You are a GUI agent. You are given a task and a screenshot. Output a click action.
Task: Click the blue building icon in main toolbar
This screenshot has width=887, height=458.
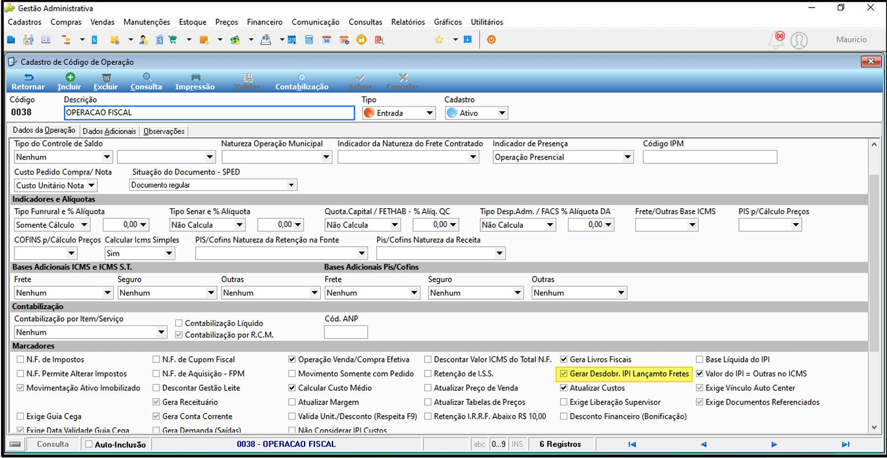(11, 40)
